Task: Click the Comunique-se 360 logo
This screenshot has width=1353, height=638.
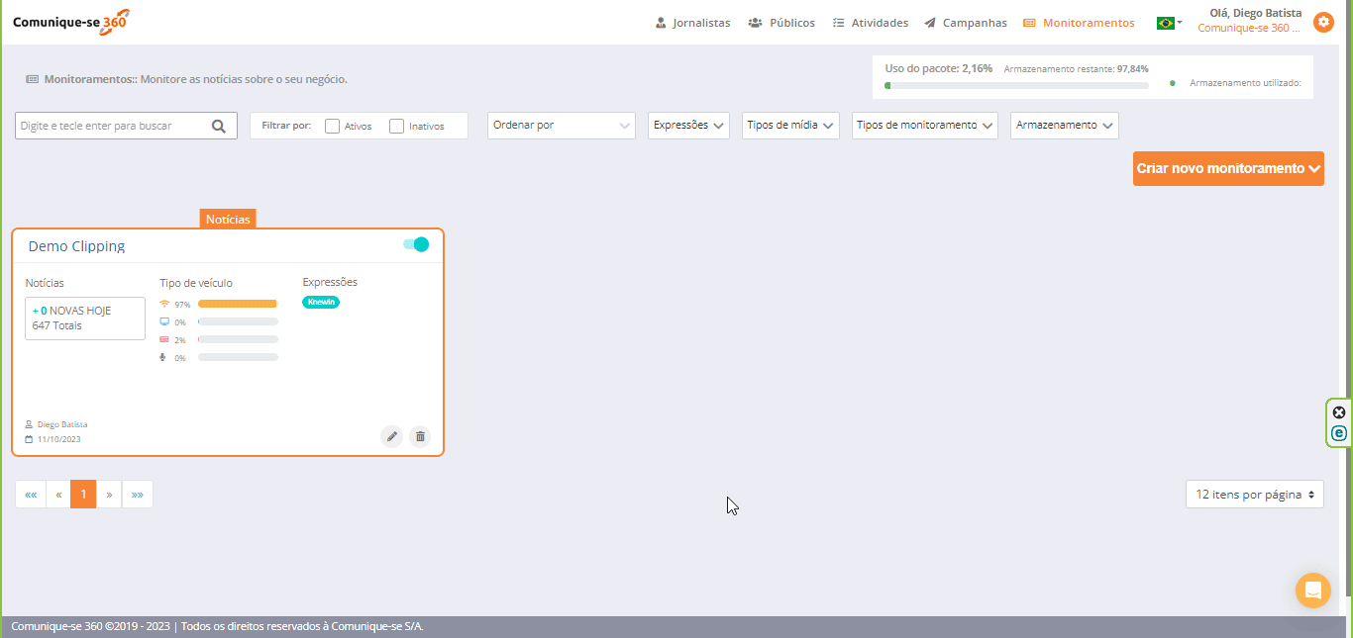Action: pyautogui.click(x=70, y=22)
